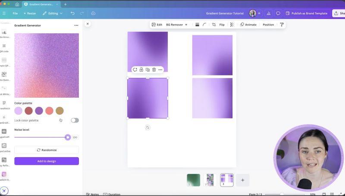Open page 2 collage thumbnail
Viewport: 345px width, 196px height.
(x=210, y=180)
